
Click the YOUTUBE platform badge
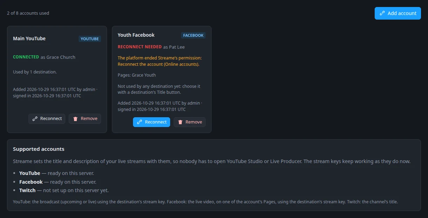[90, 39]
